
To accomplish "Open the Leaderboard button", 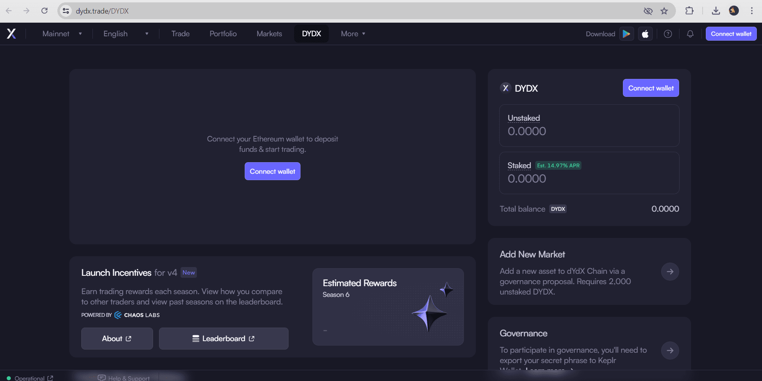I will [224, 339].
